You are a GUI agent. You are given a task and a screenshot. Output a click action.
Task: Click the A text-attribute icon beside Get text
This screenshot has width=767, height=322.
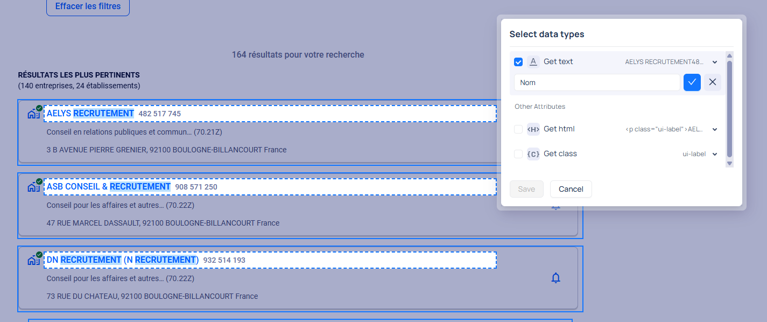[533, 61]
